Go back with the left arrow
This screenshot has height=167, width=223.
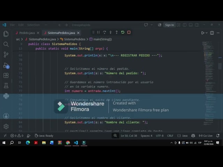pos(60,25)
